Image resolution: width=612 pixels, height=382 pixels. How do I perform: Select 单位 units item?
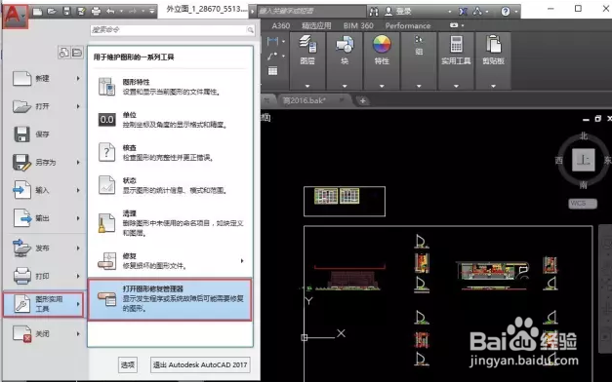(x=171, y=119)
